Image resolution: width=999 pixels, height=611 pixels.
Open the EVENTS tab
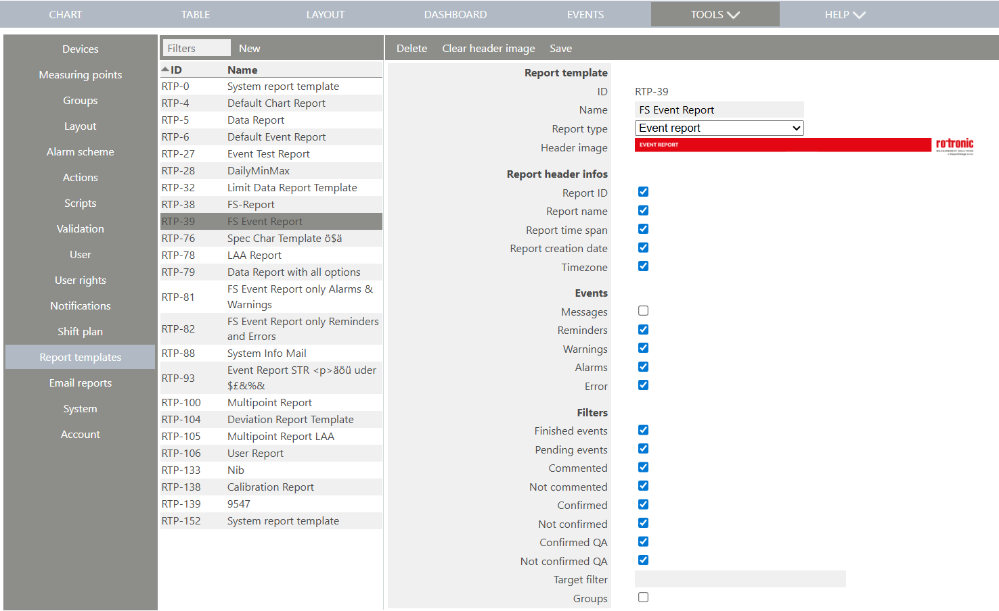coord(585,14)
